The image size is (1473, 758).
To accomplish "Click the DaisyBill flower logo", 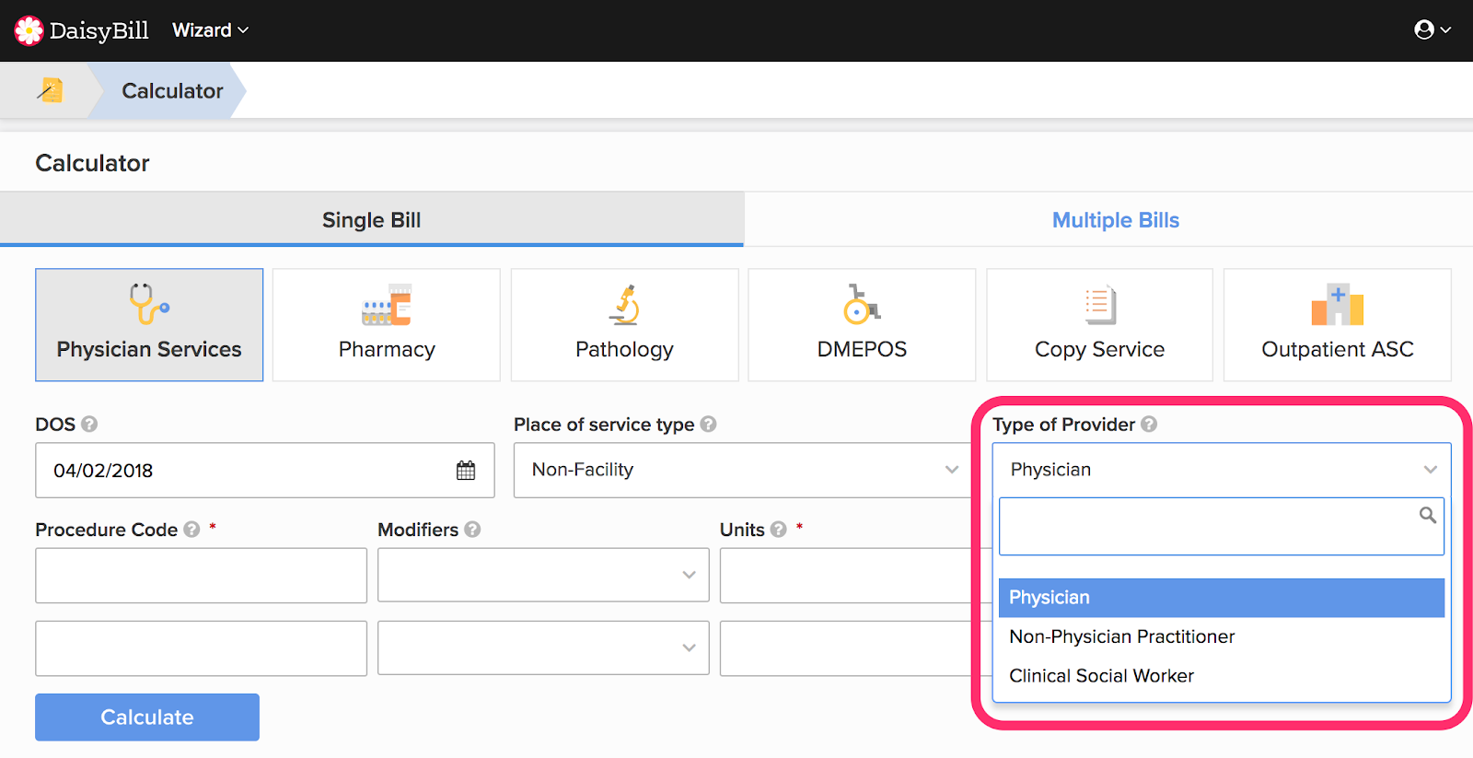I will 29,30.
